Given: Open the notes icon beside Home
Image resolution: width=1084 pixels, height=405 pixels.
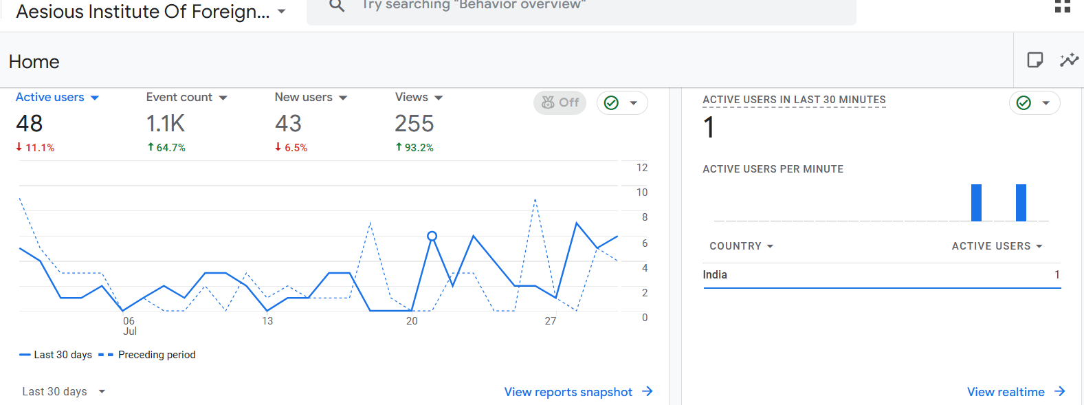Looking at the screenshot, I should (1035, 61).
